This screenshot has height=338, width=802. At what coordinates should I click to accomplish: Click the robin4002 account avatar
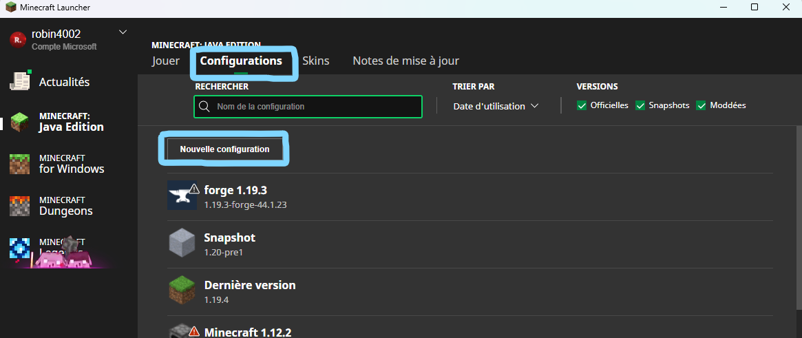click(18, 40)
